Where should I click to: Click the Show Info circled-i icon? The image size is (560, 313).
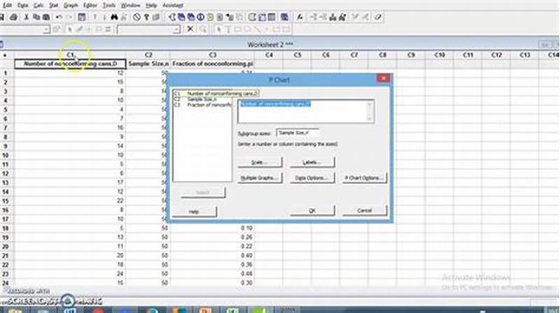201,17
